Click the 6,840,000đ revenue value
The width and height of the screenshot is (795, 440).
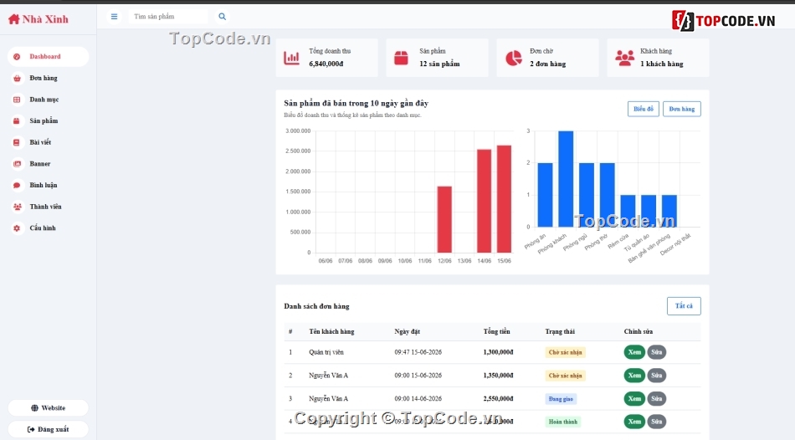click(x=326, y=64)
